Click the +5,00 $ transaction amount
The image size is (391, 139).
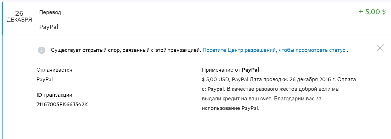tap(372, 12)
